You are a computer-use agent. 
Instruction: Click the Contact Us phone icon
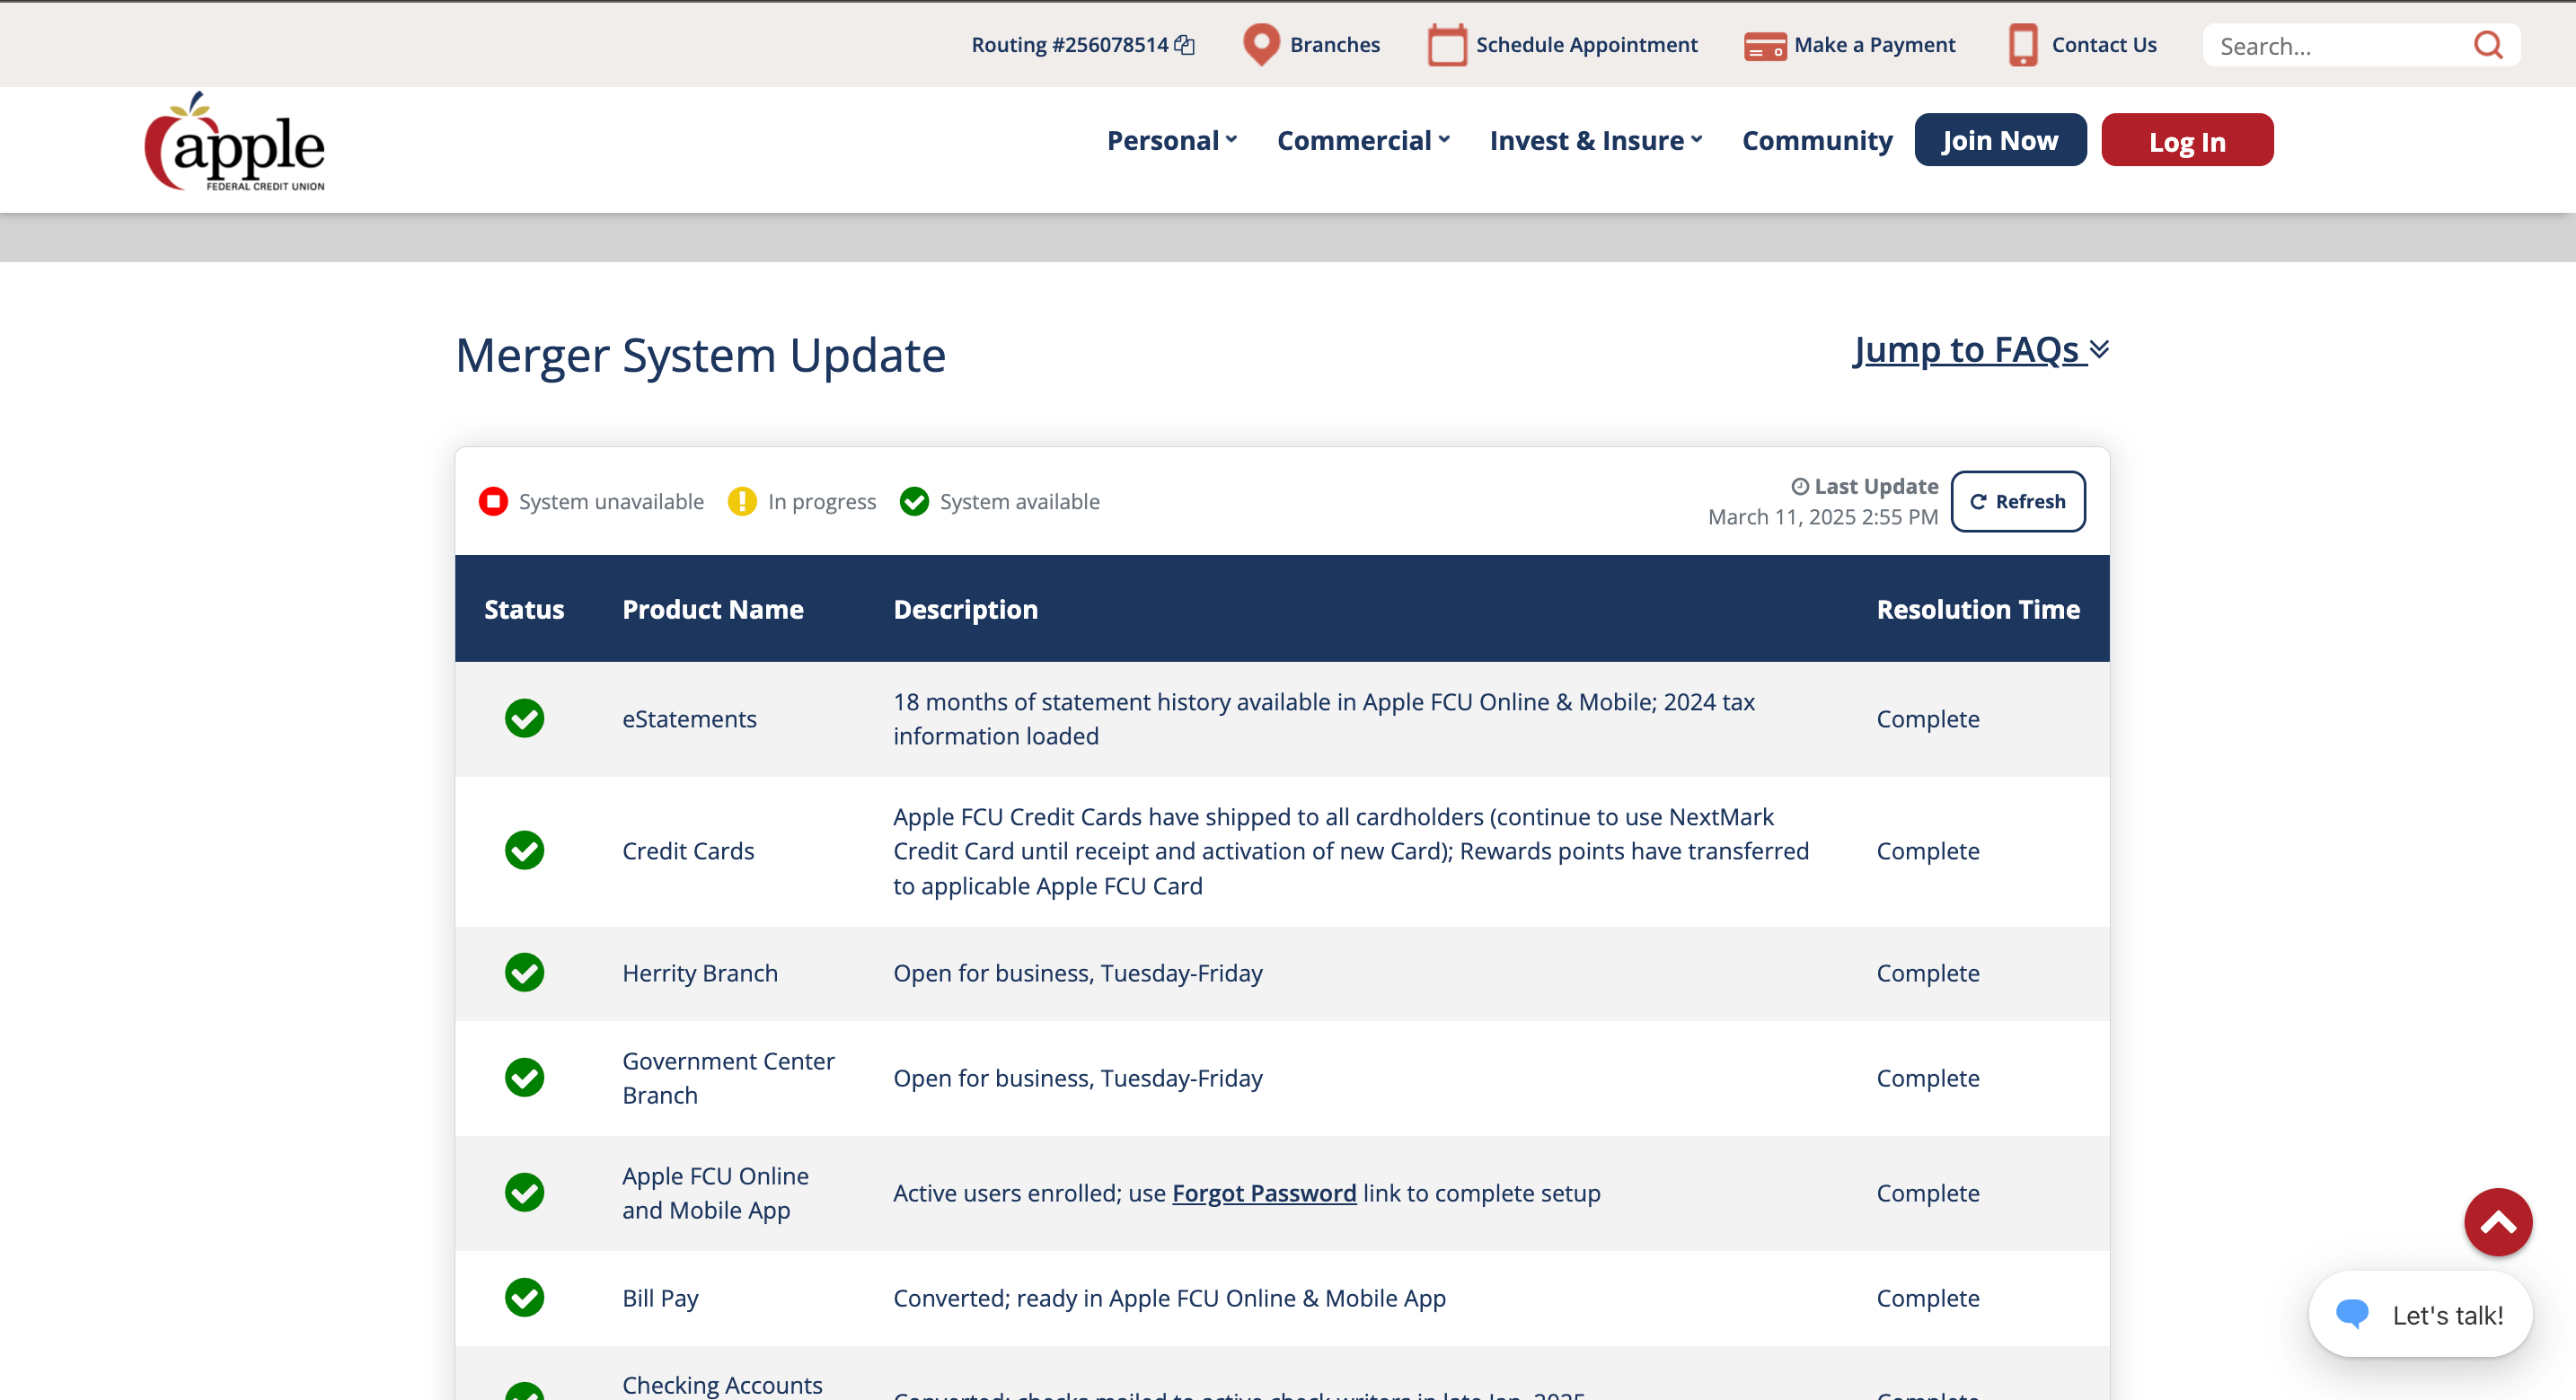tap(2023, 45)
